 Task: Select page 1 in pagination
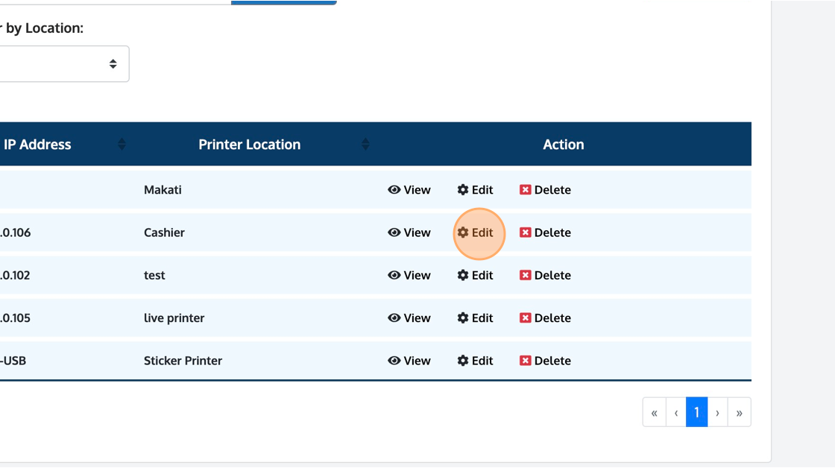[x=696, y=412]
